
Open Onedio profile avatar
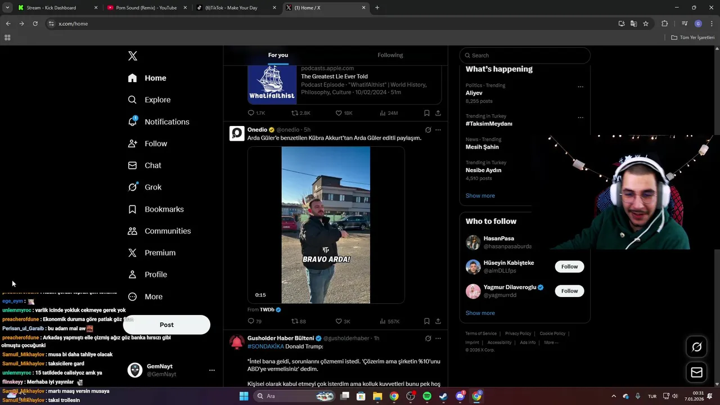pyautogui.click(x=237, y=133)
